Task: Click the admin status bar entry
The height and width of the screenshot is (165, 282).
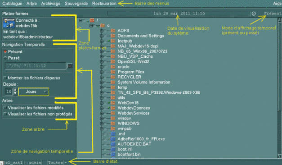Action: (33, 163)
